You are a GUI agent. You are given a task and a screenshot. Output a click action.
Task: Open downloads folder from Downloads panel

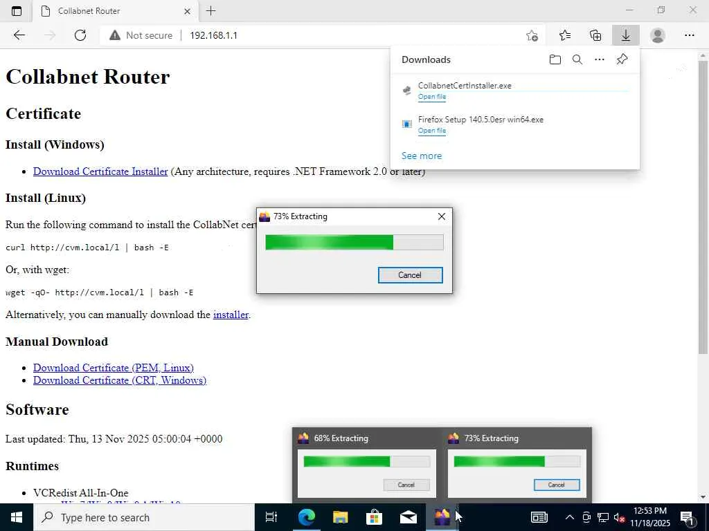pyautogui.click(x=555, y=59)
